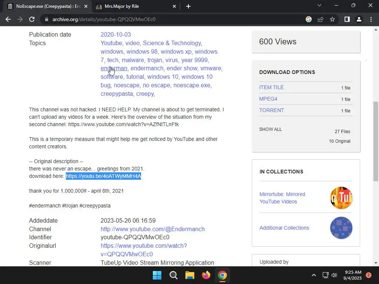The image size is (379, 284).
Task: Open the Chrome profile menu
Action: [x=359, y=19]
